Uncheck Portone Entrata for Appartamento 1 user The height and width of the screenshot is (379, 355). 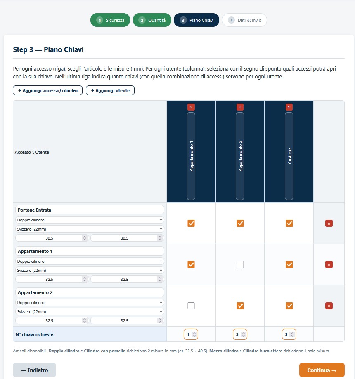[x=191, y=224]
